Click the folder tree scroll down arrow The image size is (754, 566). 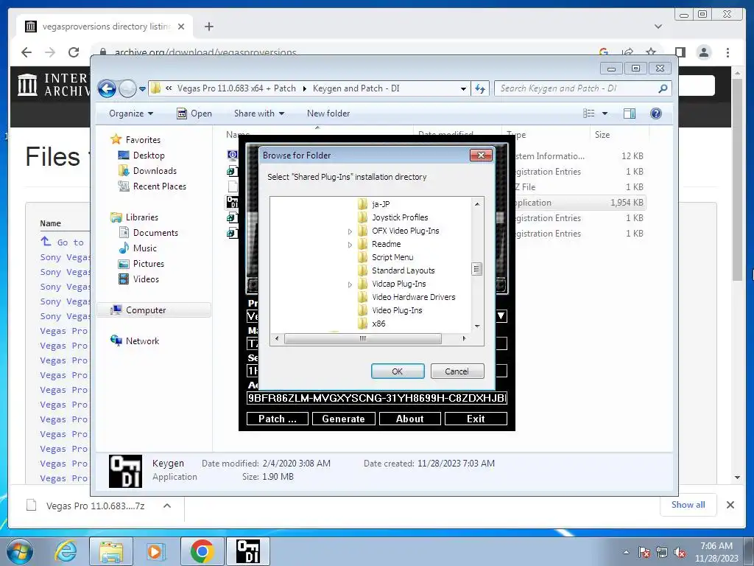pyautogui.click(x=477, y=326)
